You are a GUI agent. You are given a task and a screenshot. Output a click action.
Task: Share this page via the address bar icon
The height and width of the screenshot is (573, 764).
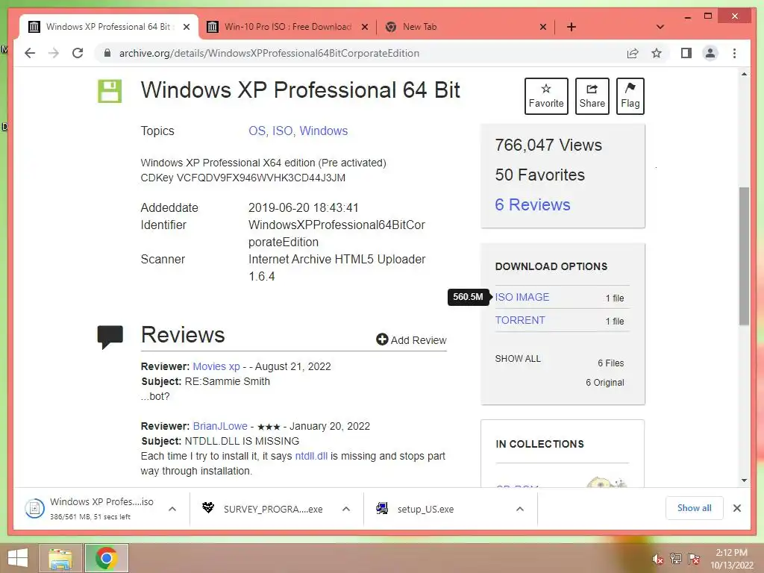point(633,53)
